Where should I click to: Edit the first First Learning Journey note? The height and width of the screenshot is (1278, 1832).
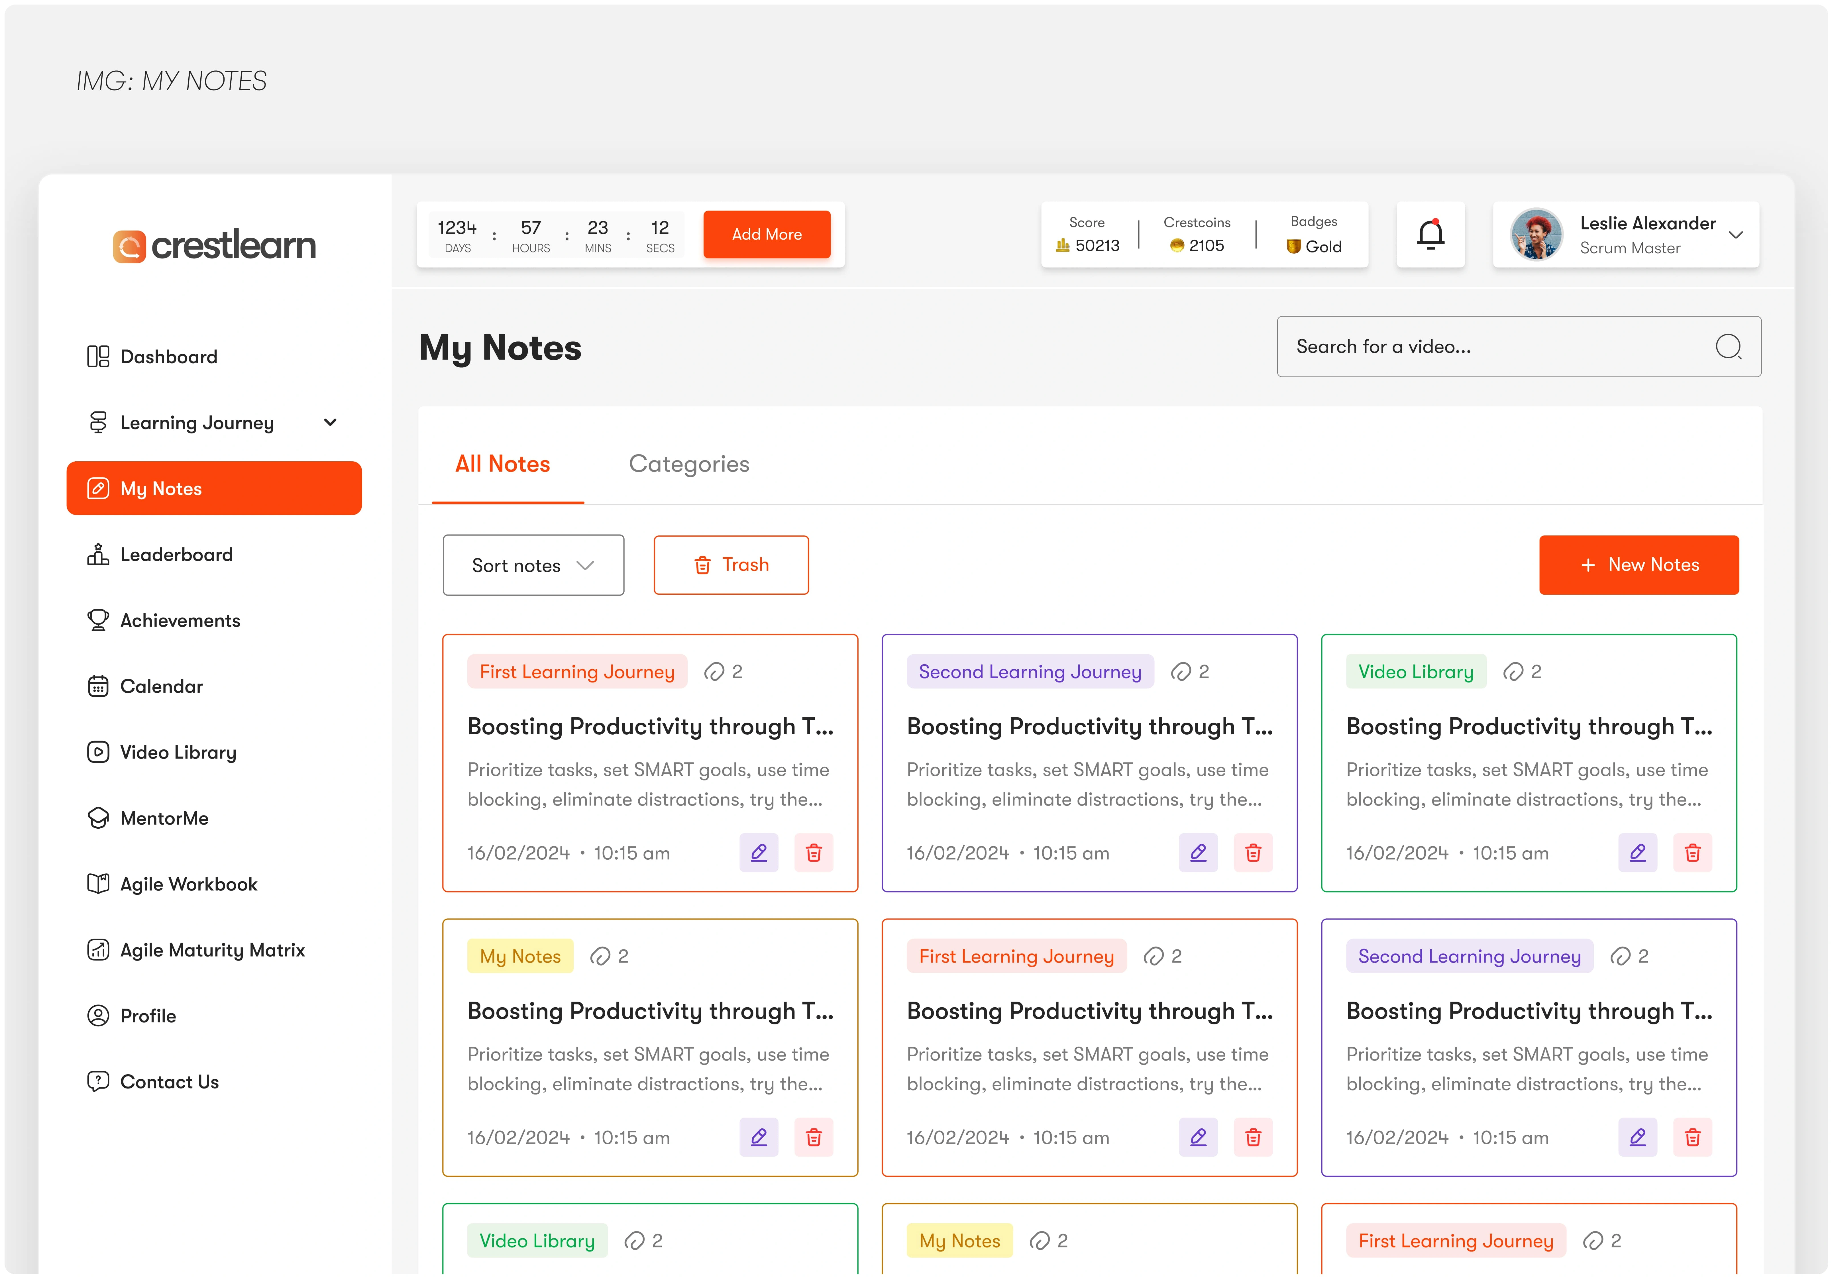click(759, 853)
